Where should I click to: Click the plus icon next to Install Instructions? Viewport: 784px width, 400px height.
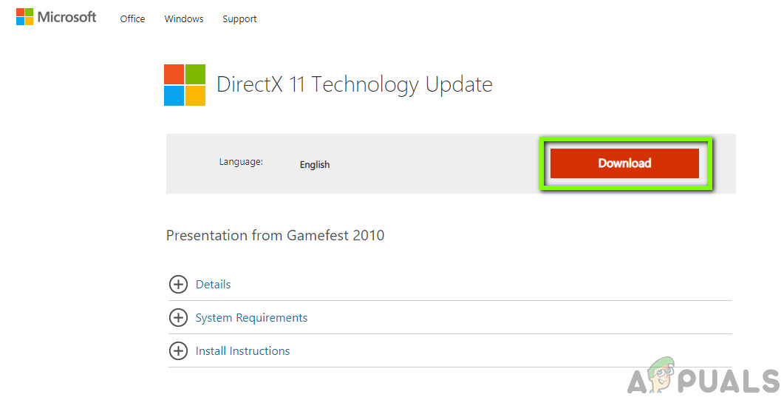point(178,350)
